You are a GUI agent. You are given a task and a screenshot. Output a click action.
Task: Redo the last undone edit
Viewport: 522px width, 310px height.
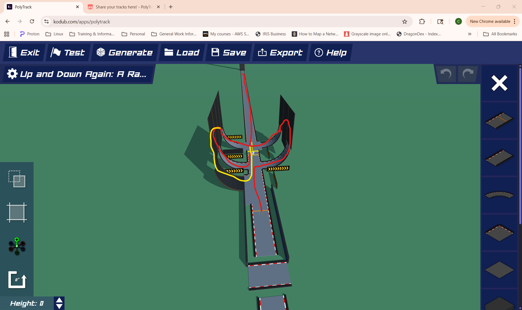coord(468,74)
